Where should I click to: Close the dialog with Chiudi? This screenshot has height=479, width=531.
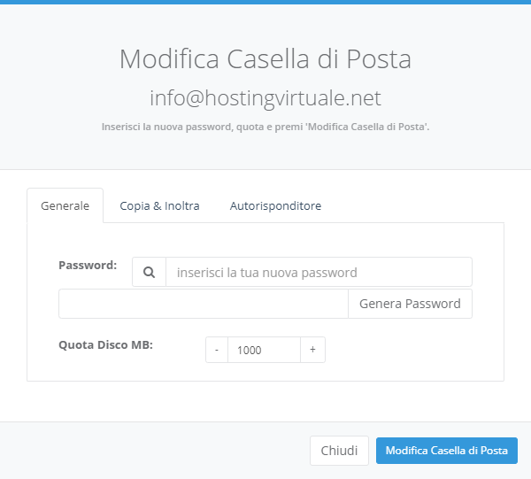pyautogui.click(x=339, y=451)
